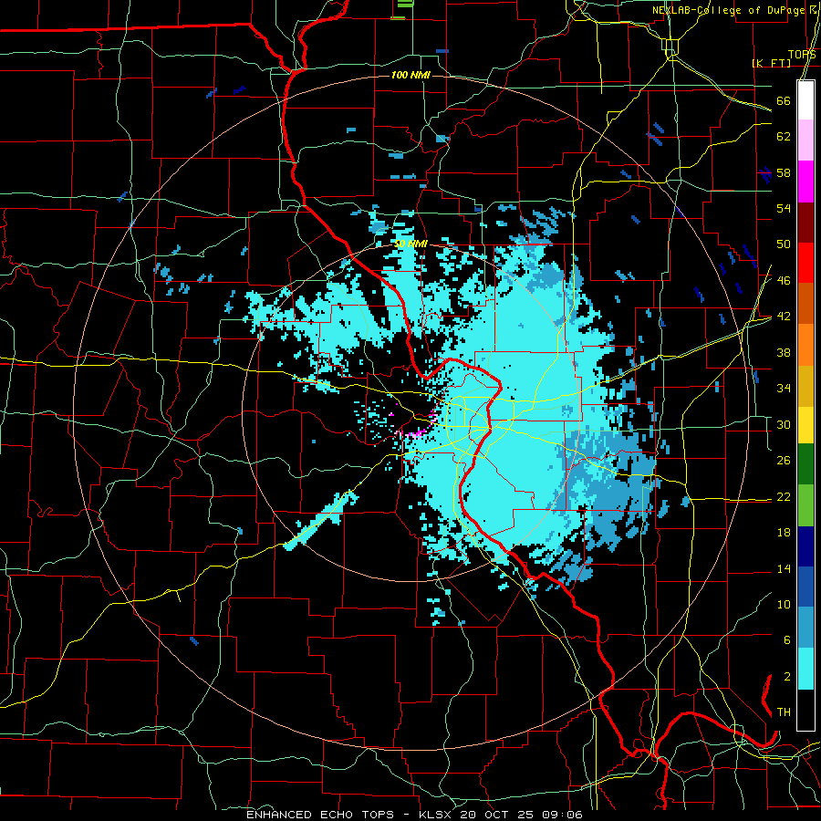Click the 100 NMI range ring label
The image size is (821, 821).
point(410,76)
